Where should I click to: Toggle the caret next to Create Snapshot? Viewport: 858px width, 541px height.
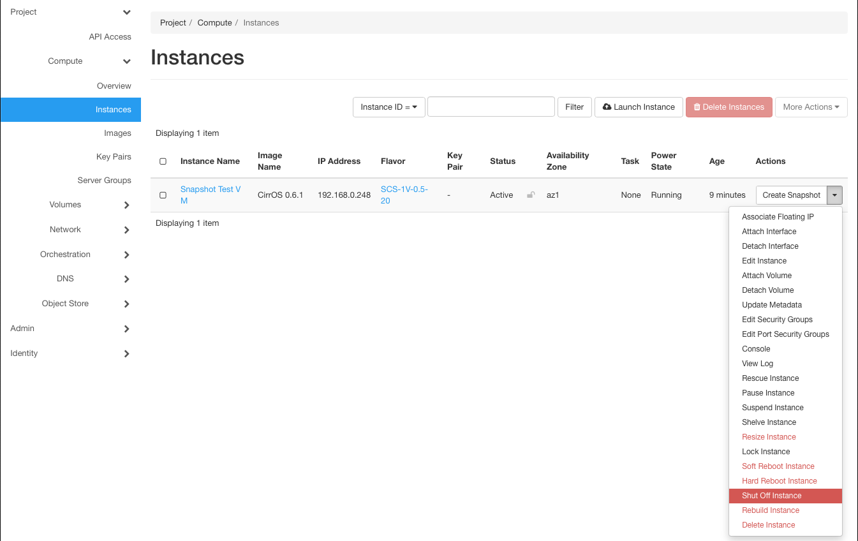835,195
